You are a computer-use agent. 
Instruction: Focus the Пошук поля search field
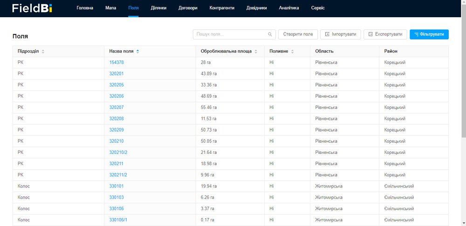[234, 34]
